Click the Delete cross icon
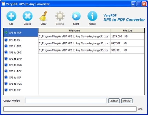The image size is (148, 115). 27,16
